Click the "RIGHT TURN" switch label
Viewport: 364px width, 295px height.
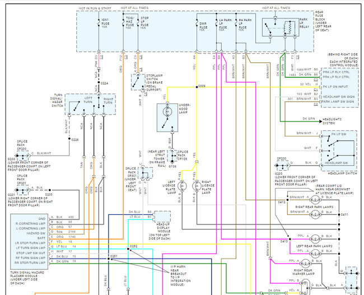click(x=108, y=101)
